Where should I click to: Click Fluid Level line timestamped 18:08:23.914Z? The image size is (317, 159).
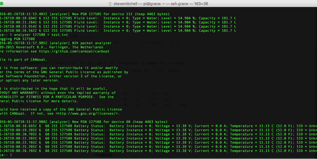coord(118,26)
